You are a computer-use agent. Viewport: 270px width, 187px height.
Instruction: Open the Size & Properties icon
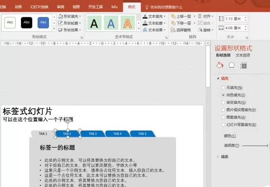pyautogui.click(x=243, y=66)
